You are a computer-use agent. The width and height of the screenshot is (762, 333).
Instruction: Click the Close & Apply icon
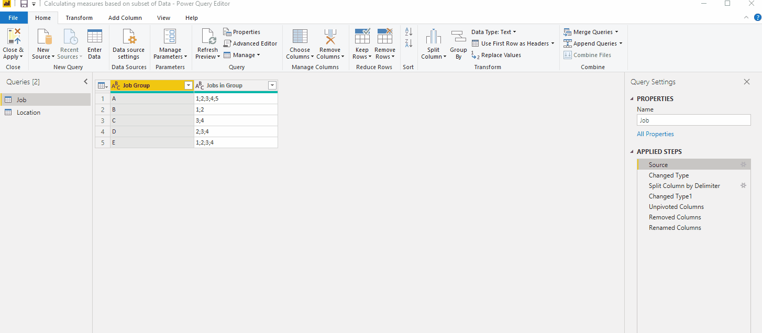[14, 37]
